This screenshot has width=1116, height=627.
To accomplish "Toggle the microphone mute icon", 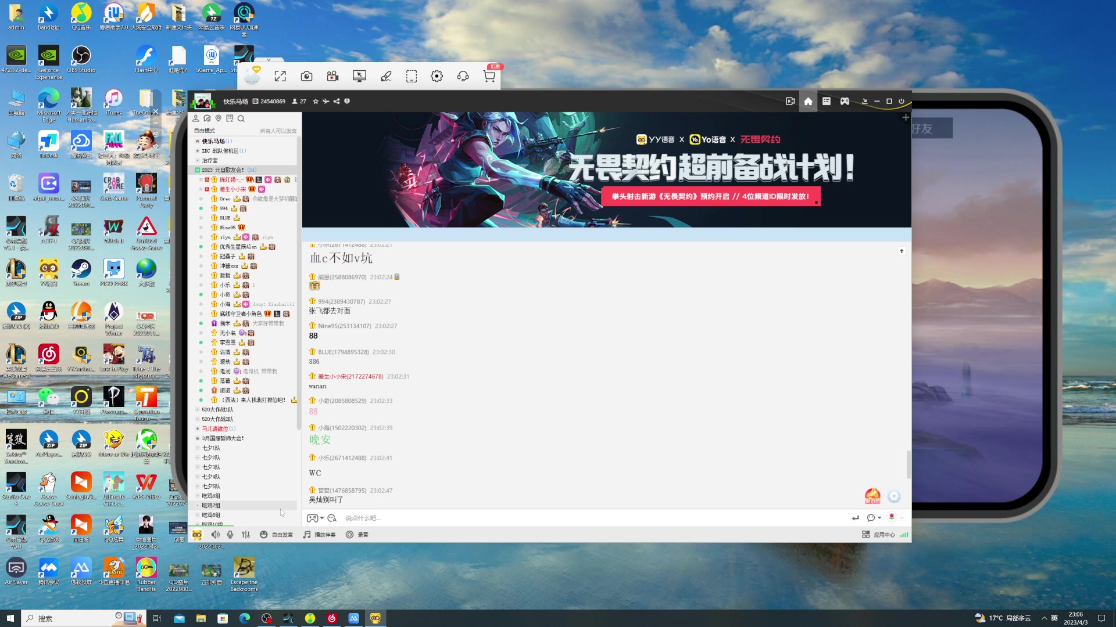I will [230, 535].
